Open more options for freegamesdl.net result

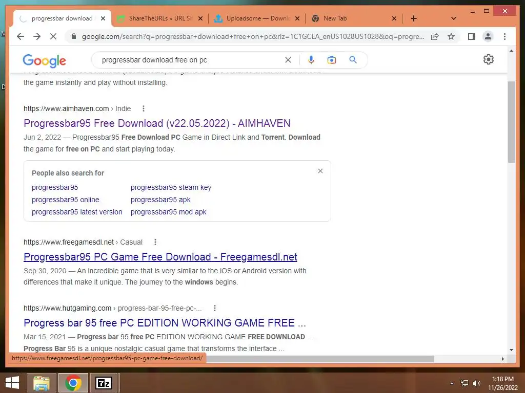click(155, 242)
